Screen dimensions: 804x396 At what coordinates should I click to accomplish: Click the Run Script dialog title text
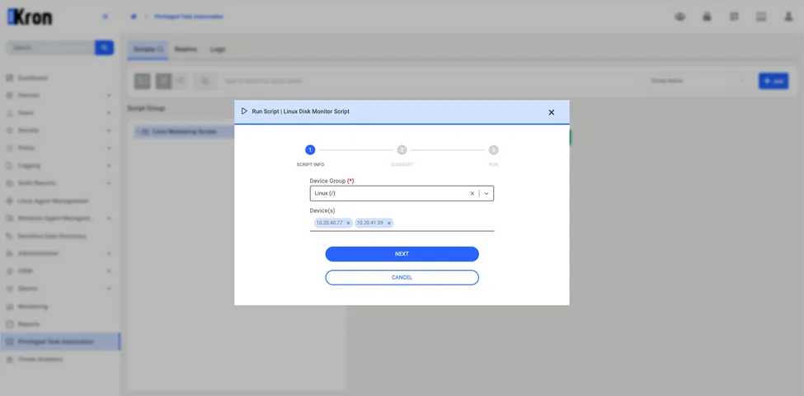click(300, 111)
